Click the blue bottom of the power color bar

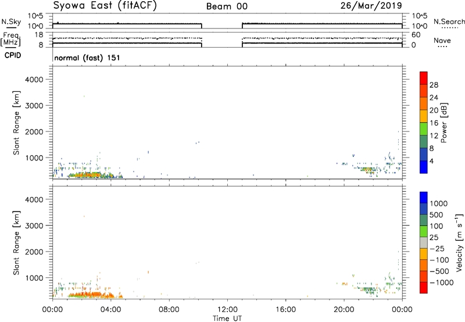424,167
